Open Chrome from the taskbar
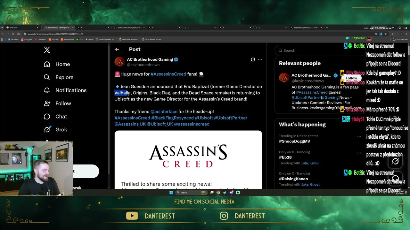This screenshot has height=230, width=410. (x=218, y=193)
